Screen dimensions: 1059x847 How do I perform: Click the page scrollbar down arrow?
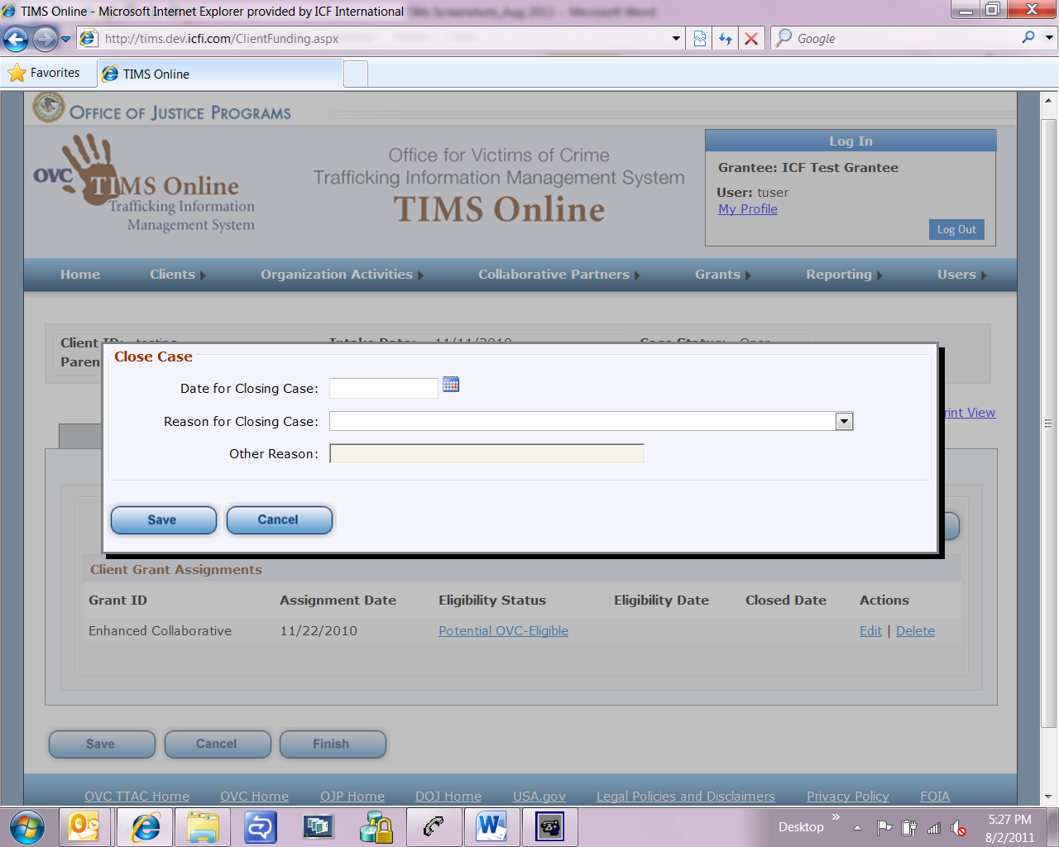[1049, 797]
